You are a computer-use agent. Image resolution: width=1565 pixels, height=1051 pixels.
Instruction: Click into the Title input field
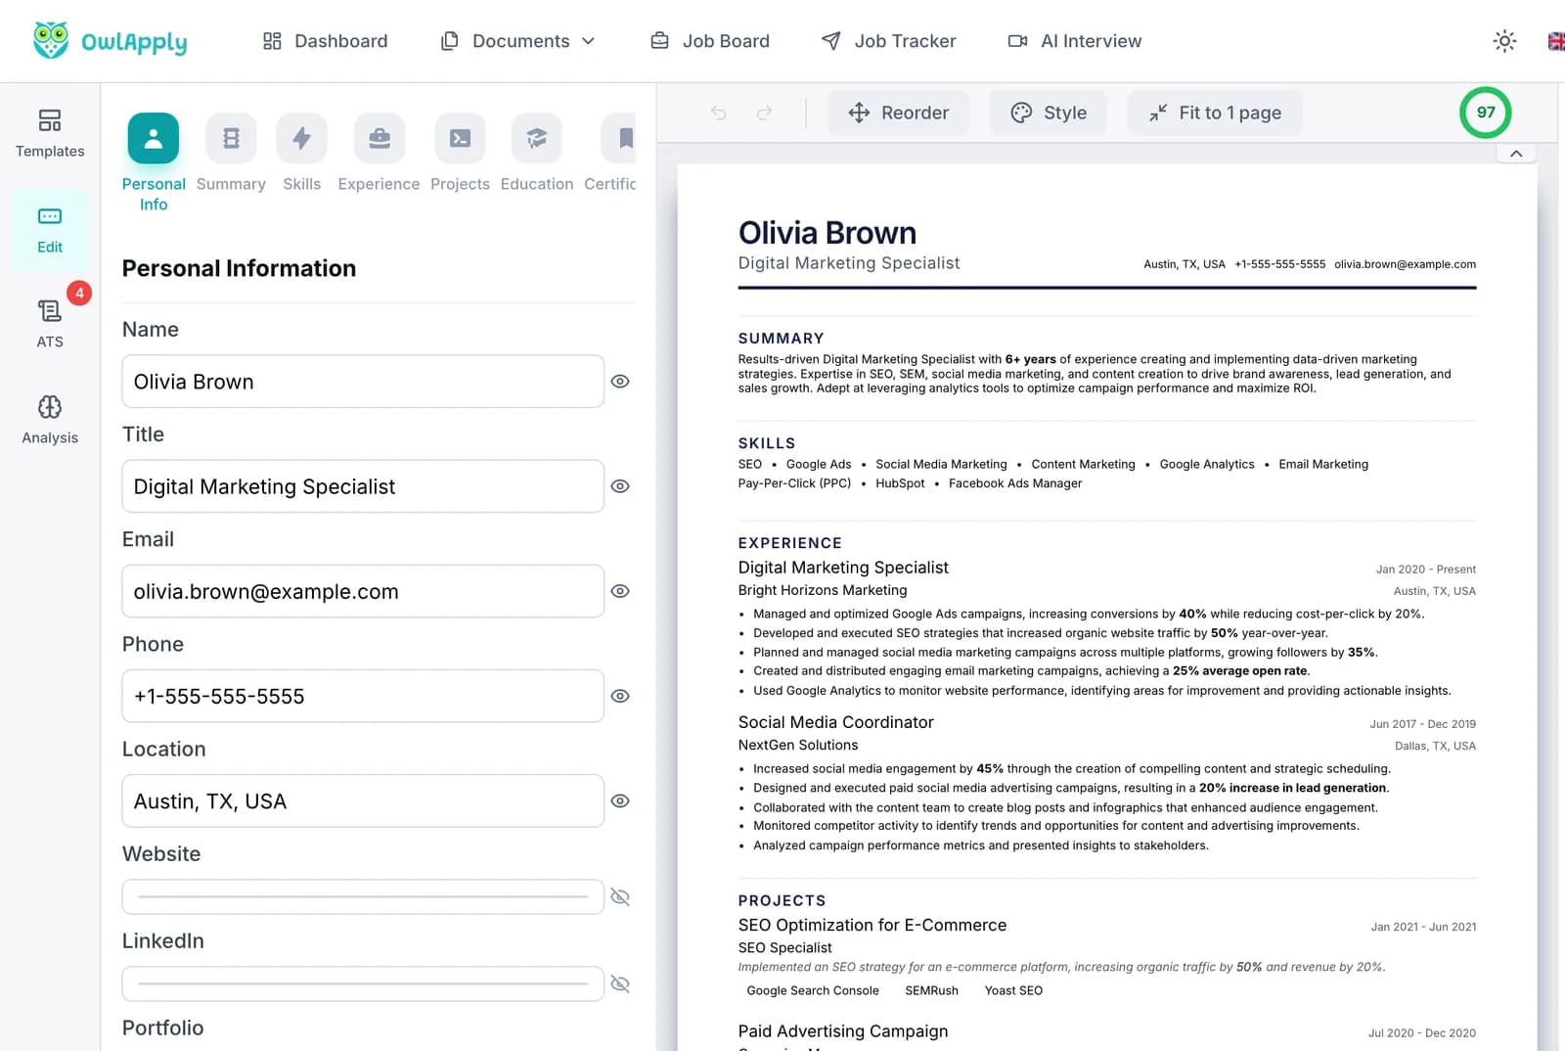(x=363, y=486)
